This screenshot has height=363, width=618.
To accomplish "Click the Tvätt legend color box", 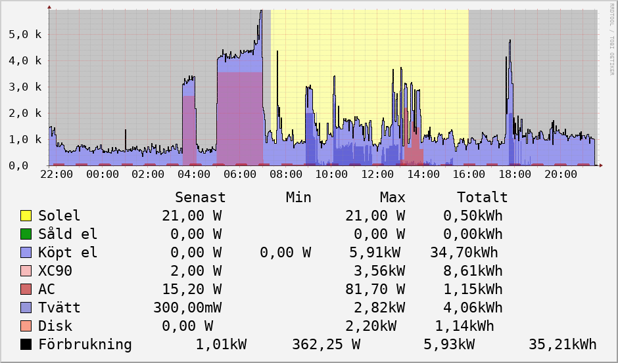I will pyautogui.click(x=26, y=308).
